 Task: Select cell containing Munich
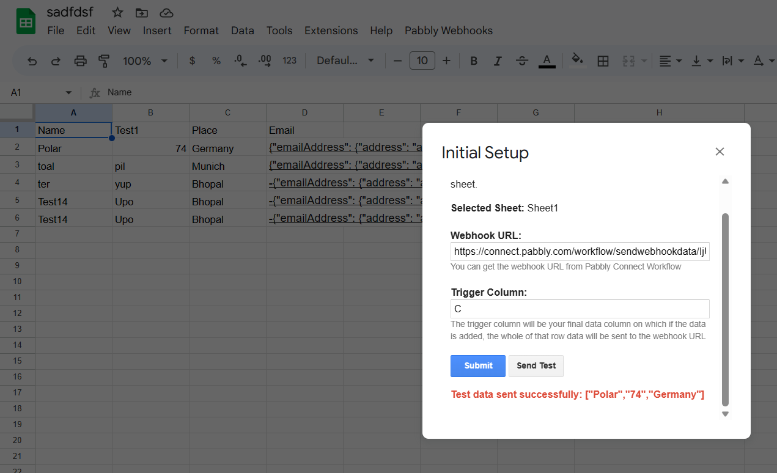[x=227, y=166]
